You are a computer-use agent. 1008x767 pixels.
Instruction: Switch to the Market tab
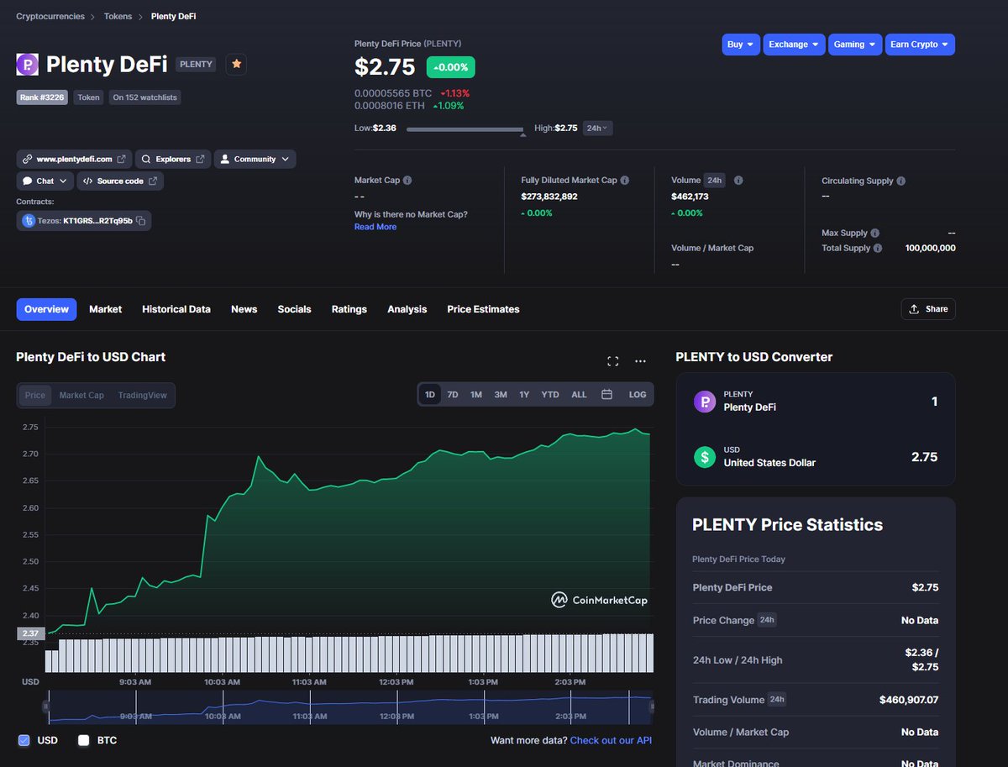105,309
